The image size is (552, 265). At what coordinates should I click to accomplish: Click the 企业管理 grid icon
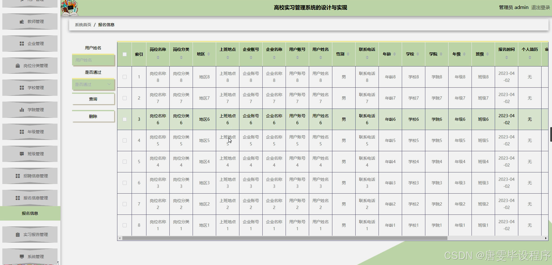click(x=21, y=43)
